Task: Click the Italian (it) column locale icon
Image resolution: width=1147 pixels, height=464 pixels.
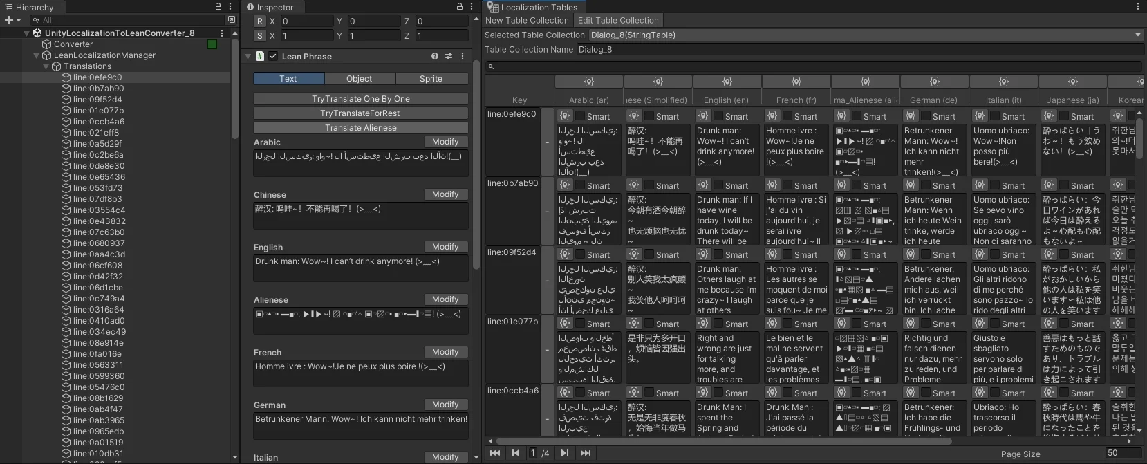Action: point(1004,82)
